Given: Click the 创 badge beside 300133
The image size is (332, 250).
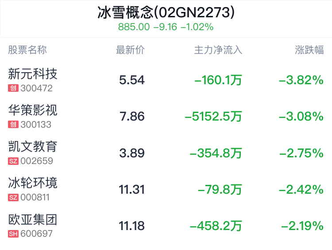Looking at the screenshot, I should [x=13, y=125].
